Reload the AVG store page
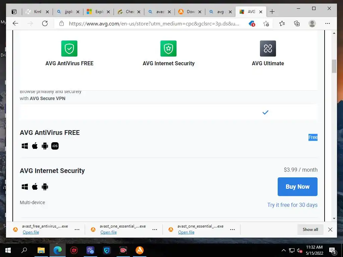 coord(45,23)
